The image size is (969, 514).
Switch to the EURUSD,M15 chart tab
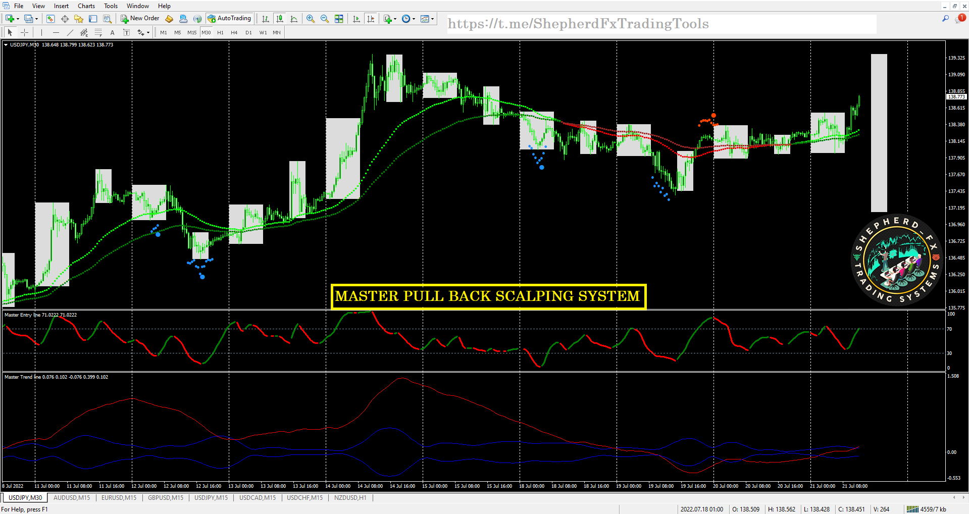click(119, 497)
